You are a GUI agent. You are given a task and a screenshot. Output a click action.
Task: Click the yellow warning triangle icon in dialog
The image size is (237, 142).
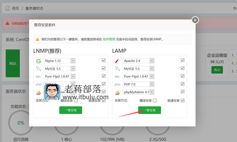click(x=37, y=39)
